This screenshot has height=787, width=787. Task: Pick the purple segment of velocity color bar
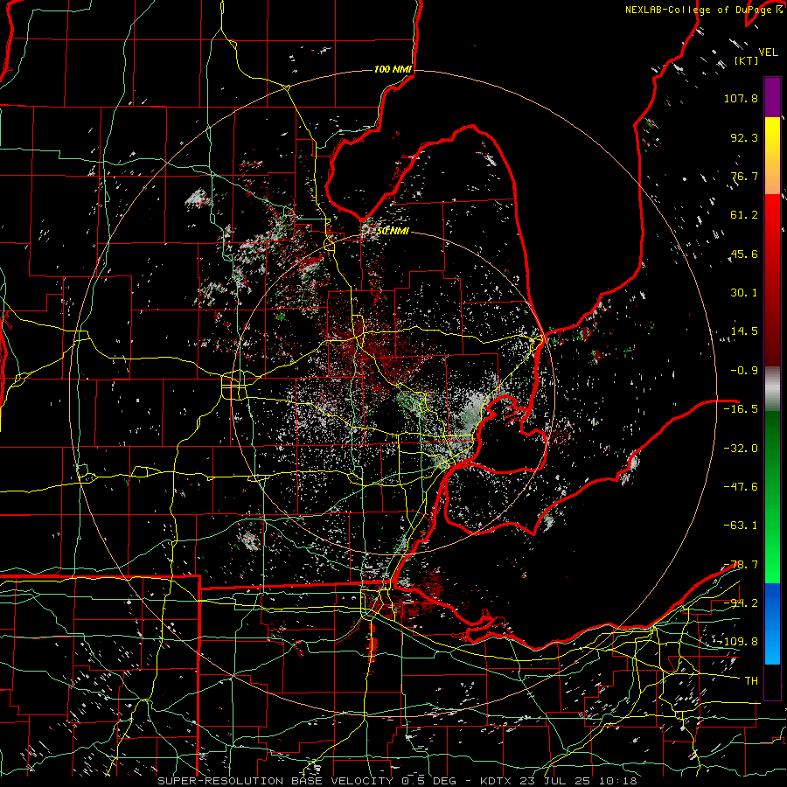coord(772,97)
